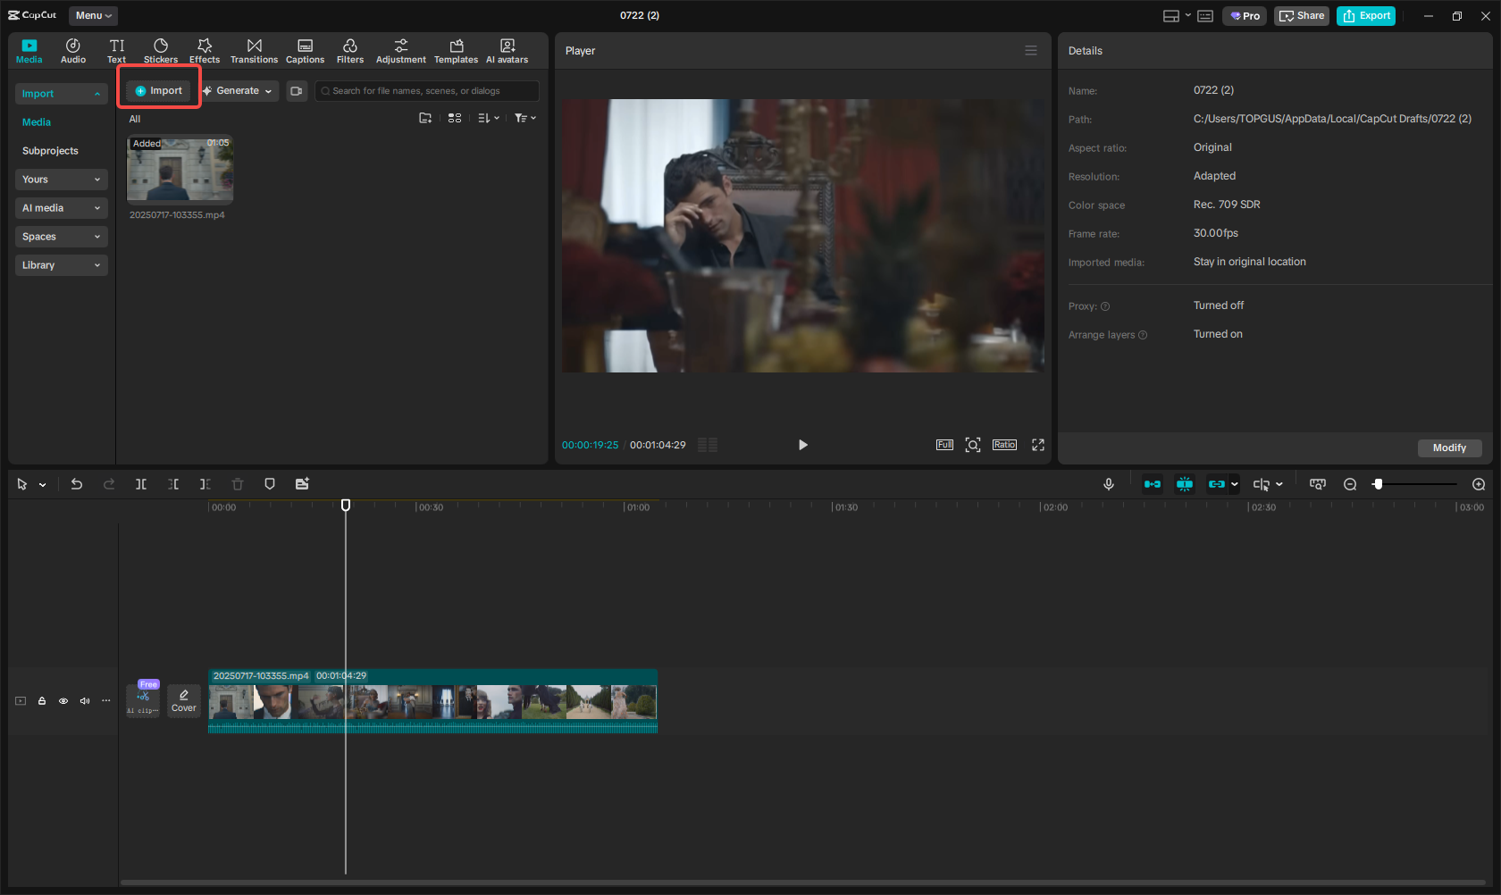The image size is (1501, 895).
Task: Select the Effects panel icon
Action: pos(204,50)
